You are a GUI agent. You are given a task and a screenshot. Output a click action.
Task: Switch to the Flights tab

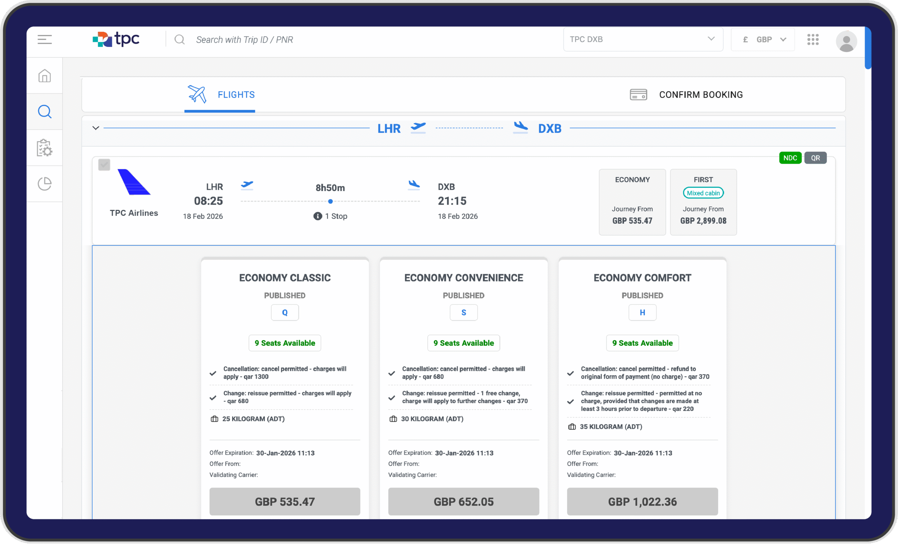pyautogui.click(x=221, y=95)
